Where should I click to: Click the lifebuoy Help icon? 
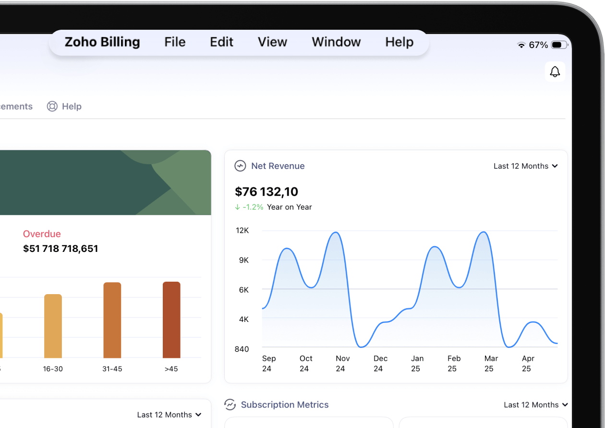(x=52, y=107)
